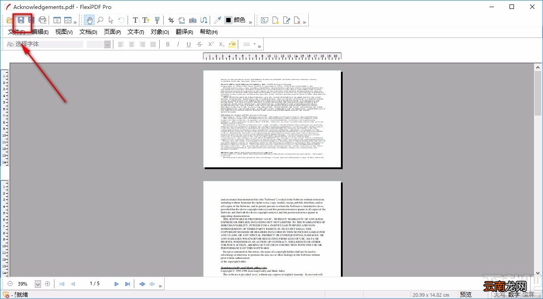Select the Text-plus tool with the star
This screenshot has width=543, height=299.
coord(146,20)
